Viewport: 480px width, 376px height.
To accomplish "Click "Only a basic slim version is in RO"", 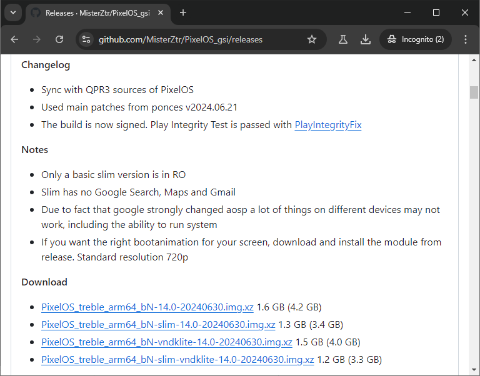I will [x=114, y=175].
